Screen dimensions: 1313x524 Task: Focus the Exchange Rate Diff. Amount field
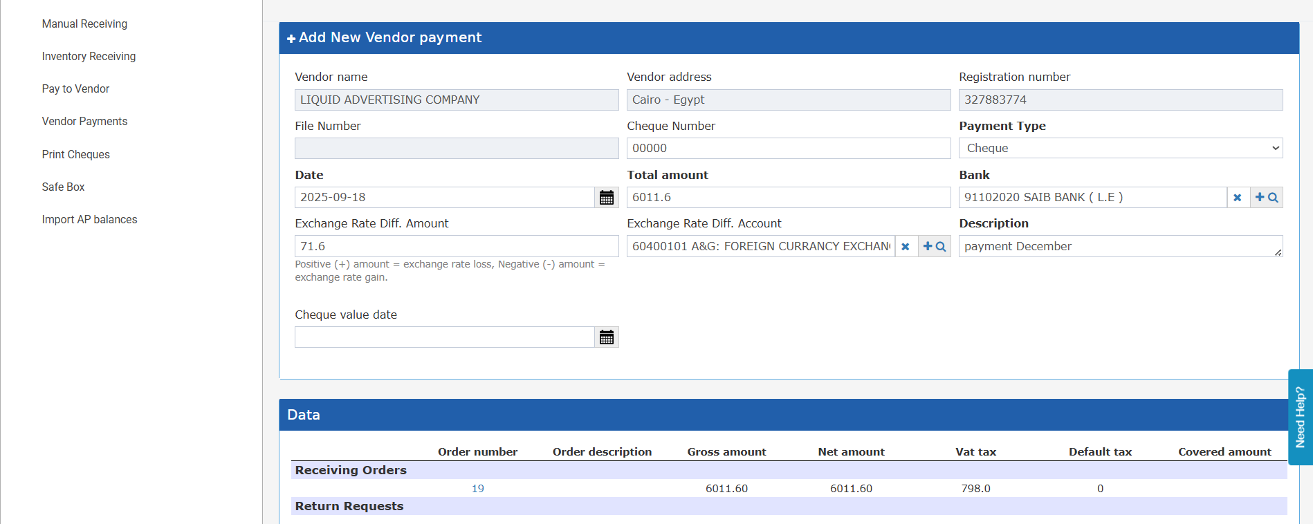pyautogui.click(x=457, y=246)
